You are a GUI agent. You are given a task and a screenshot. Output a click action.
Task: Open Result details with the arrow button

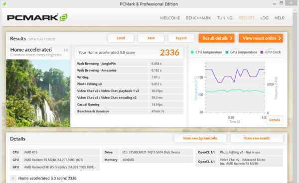pos(216,38)
